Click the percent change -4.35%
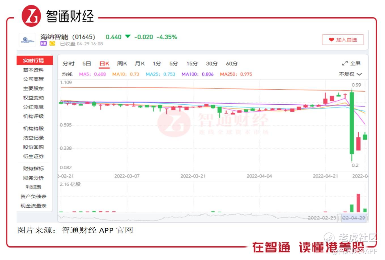The height and width of the screenshot is (260, 385). click(x=167, y=37)
